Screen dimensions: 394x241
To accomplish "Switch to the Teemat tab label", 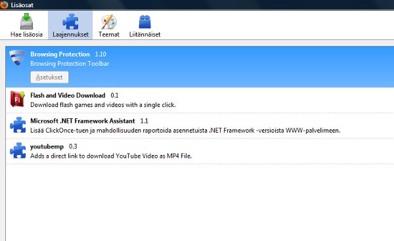I will 109,34.
